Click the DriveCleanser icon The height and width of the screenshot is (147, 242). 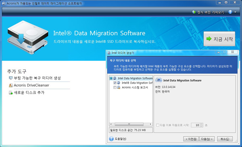(x=10, y=85)
